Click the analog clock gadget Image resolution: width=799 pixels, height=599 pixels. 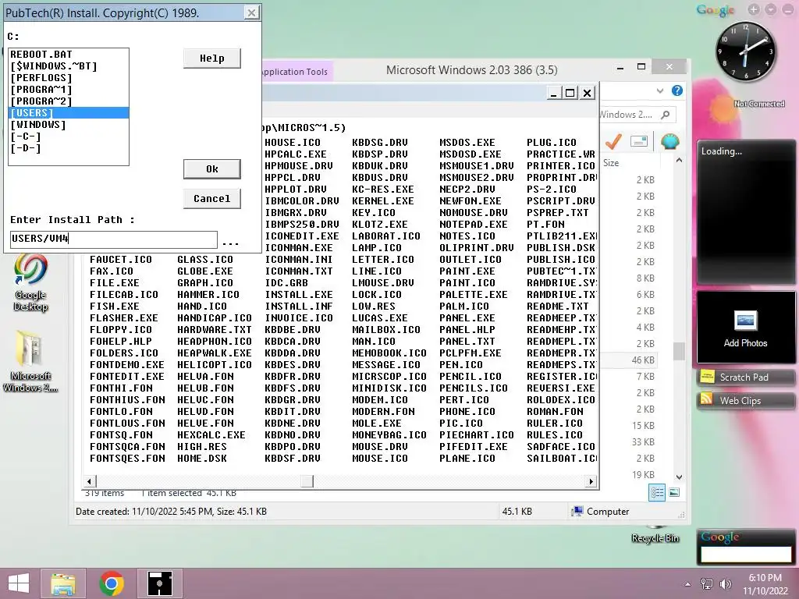(745, 51)
